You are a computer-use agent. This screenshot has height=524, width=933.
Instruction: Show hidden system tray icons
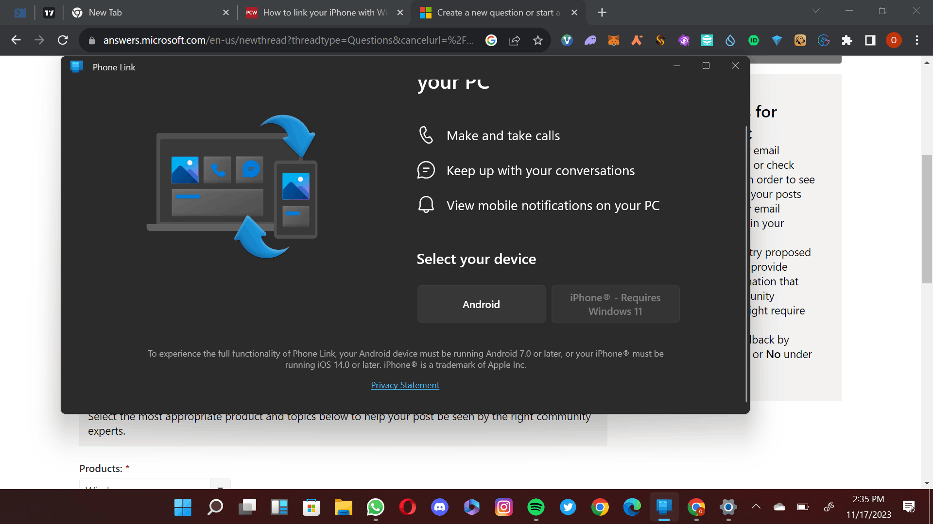pyautogui.click(x=756, y=507)
